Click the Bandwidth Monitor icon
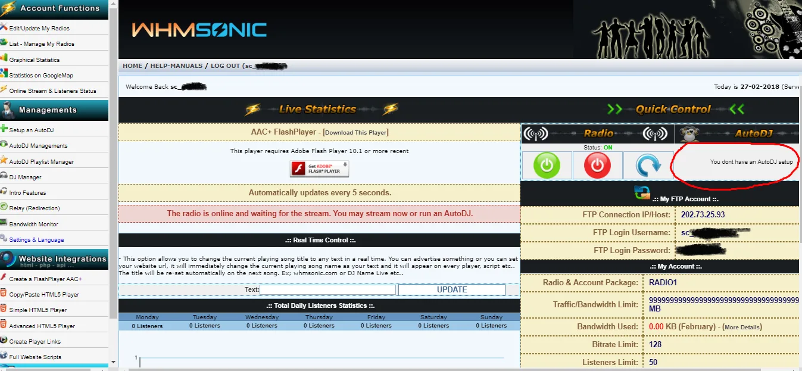802x371 pixels. click(4, 224)
